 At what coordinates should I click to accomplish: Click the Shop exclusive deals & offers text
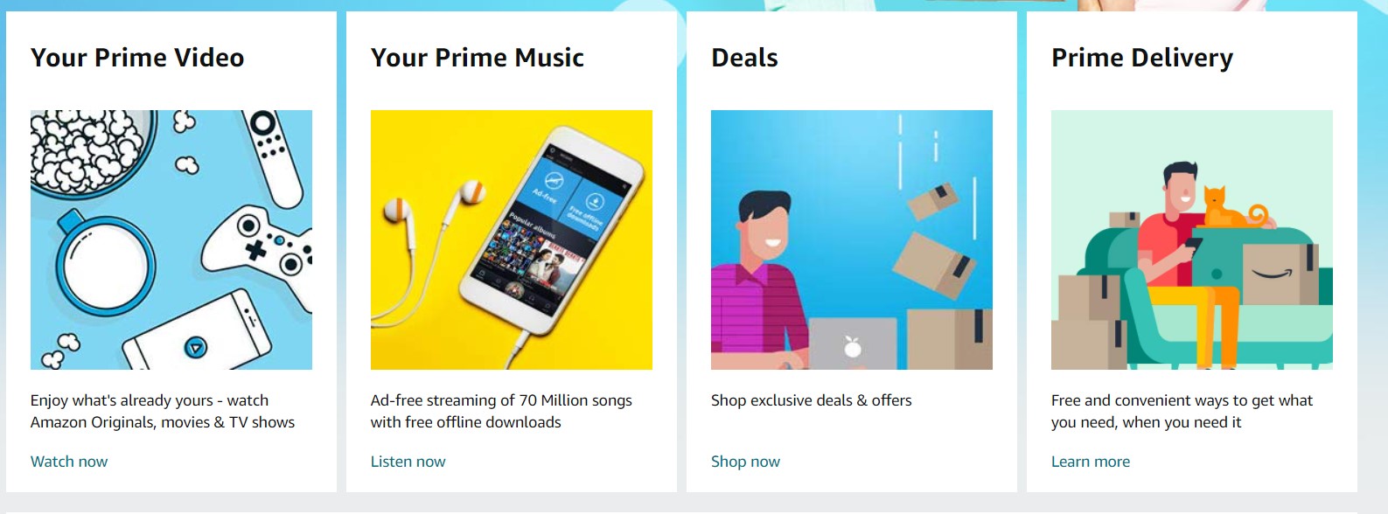click(812, 400)
